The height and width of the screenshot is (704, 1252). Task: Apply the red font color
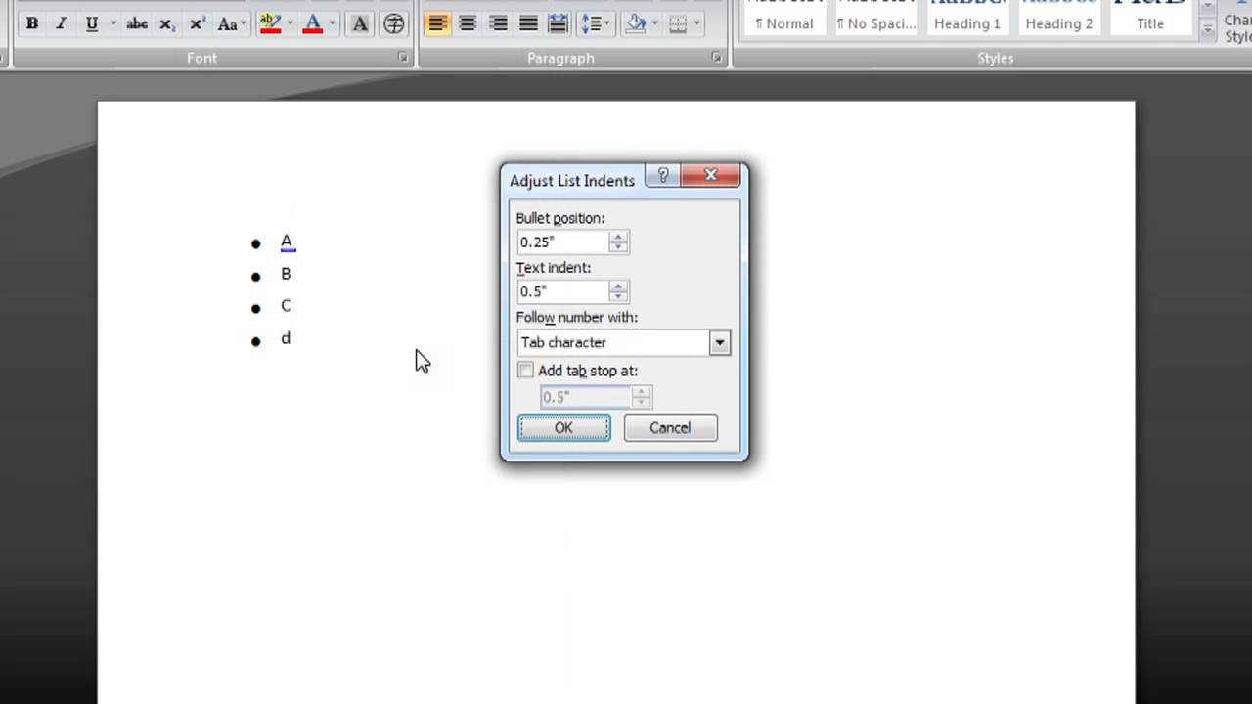click(313, 23)
